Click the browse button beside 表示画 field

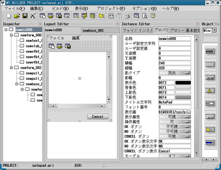click(x=189, y=112)
